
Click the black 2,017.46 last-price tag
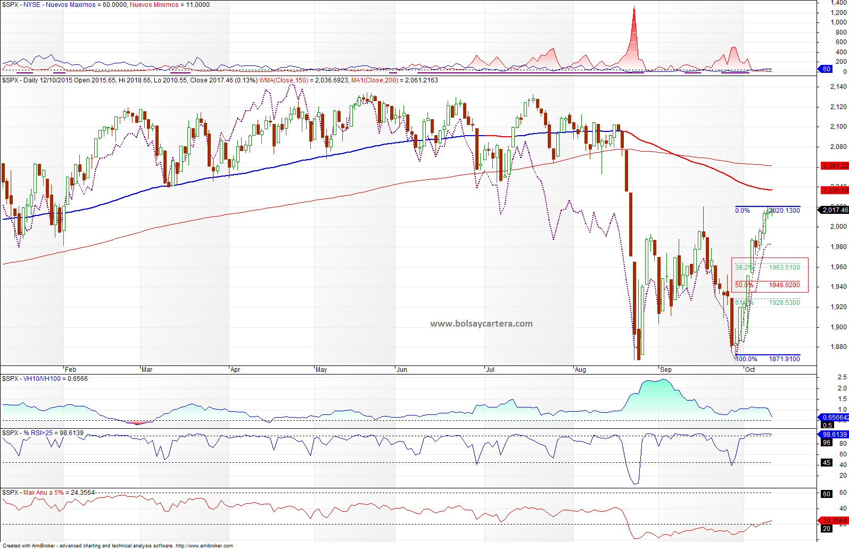pos(835,210)
